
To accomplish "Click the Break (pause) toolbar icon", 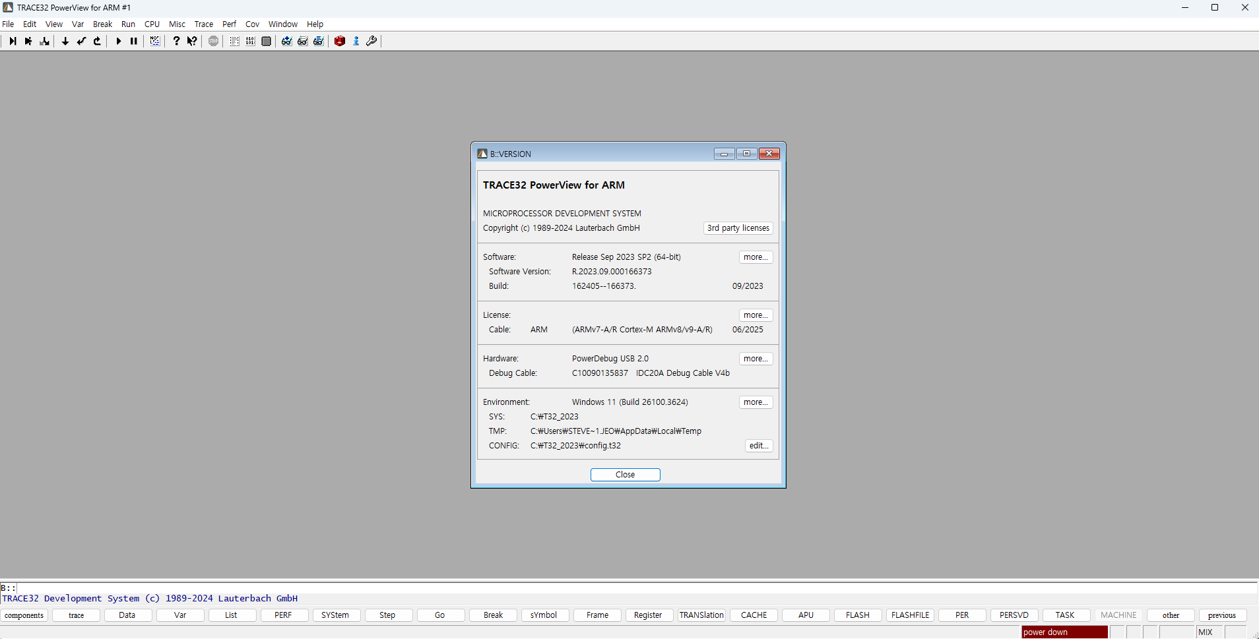I will pyautogui.click(x=134, y=41).
